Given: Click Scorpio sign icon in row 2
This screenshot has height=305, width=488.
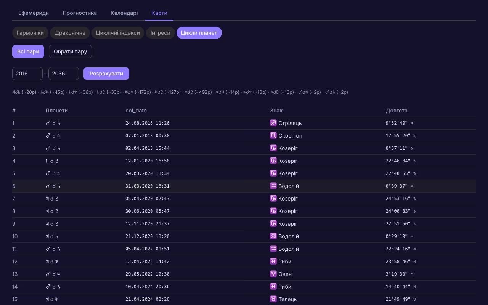Looking at the screenshot, I should pos(273,136).
